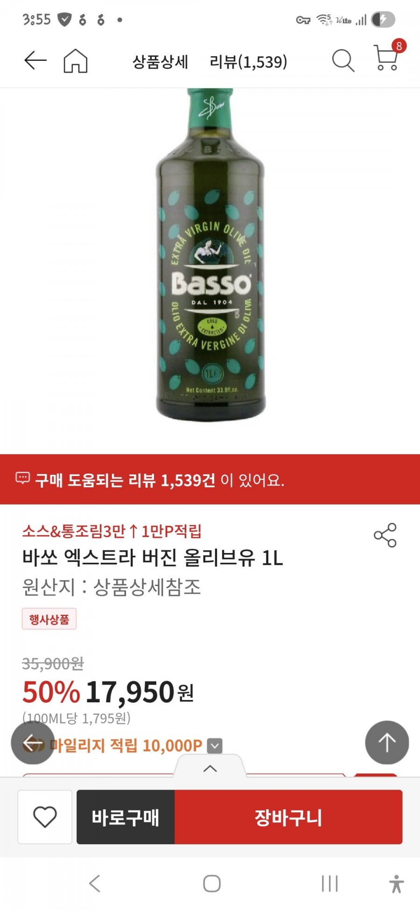420x910 pixels.
Task: Switch to 상품상세 tab
Action: pos(160,62)
